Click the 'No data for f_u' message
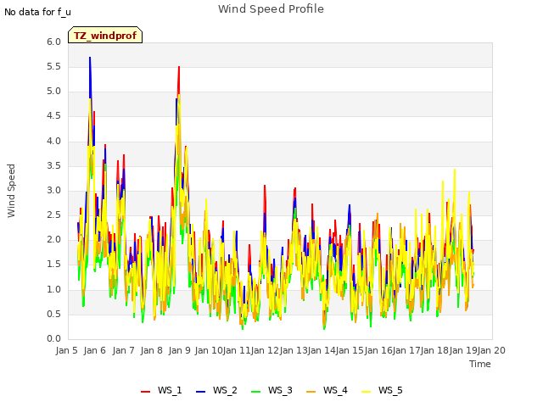Viewport: 543px width, 407px height. pos(37,12)
